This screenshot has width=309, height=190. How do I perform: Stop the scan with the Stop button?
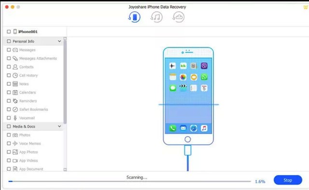tap(288, 180)
